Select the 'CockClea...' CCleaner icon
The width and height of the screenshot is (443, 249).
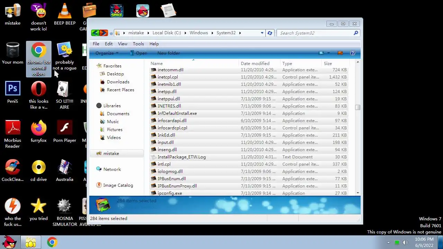point(12,171)
